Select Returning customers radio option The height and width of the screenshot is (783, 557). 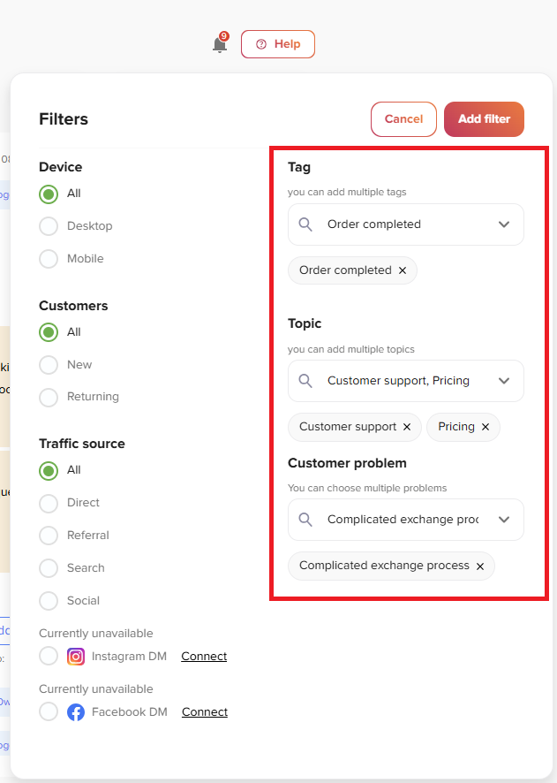pyautogui.click(x=49, y=398)
